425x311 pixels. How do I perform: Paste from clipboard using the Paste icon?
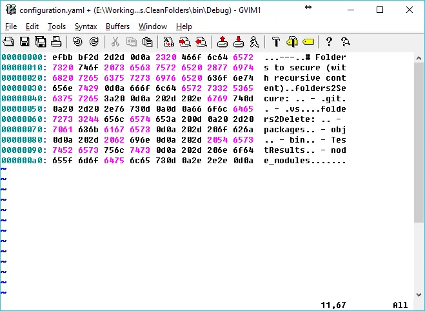(147, 42)
